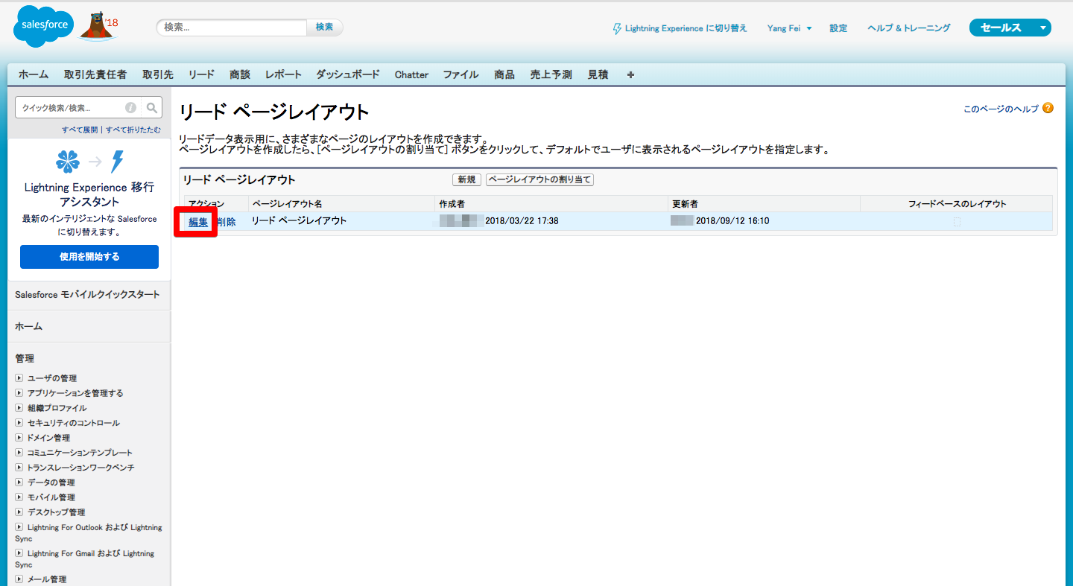Open the ダッシュボード tab
Screen dimensions: 1073x586
[x=348, y=74]
